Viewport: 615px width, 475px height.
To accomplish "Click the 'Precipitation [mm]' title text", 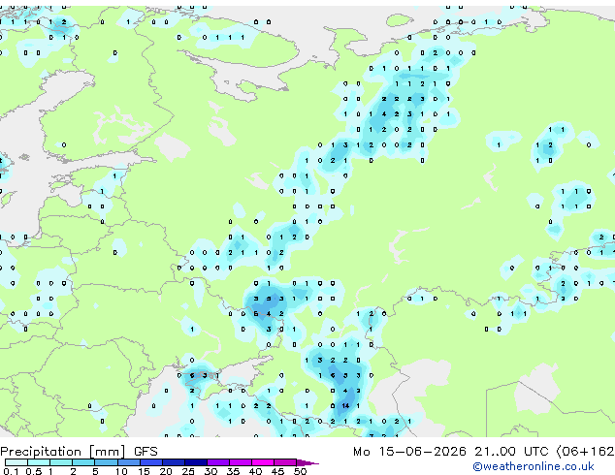I will [63, 452].
